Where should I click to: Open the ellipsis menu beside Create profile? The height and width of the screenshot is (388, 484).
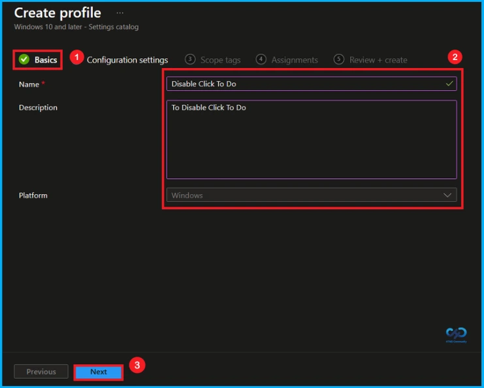click(x=120, y=13)
